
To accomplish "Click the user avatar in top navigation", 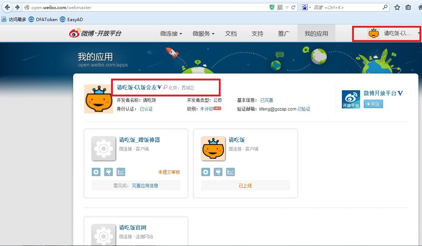I will (x=374, y=33).
